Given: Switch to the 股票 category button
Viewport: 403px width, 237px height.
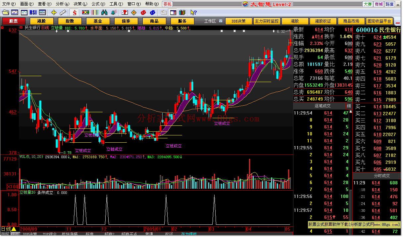Looking at the screenshot, I should tap(13, 21).
